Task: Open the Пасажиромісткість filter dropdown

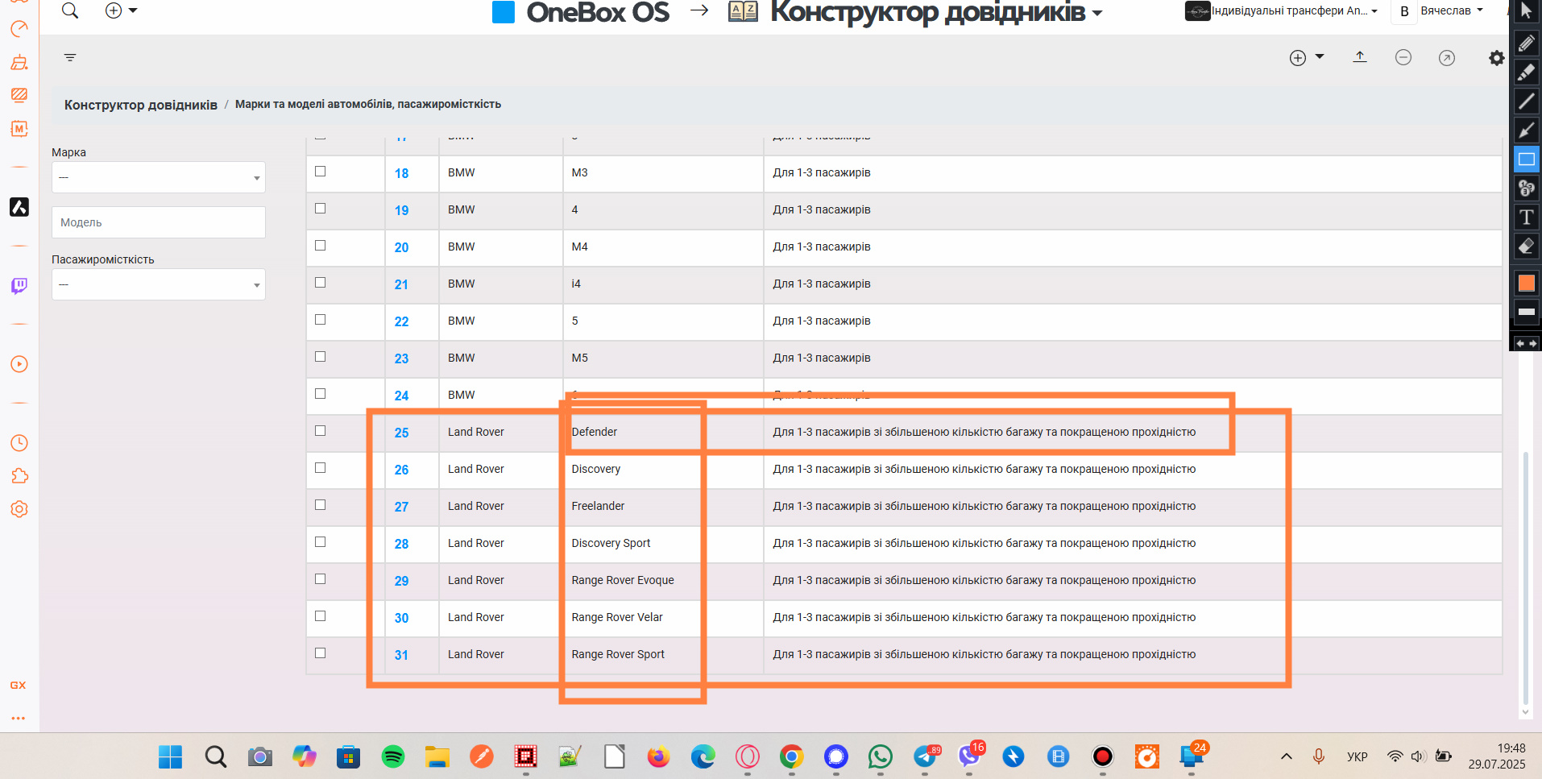Action: pos(159,284)
